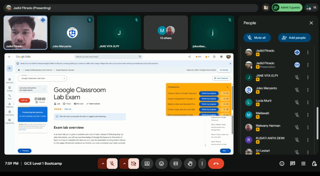The width and height of the screenshot is (320, 176).
Task: Open video settings arrow beside camera
Action: point(124,164)
